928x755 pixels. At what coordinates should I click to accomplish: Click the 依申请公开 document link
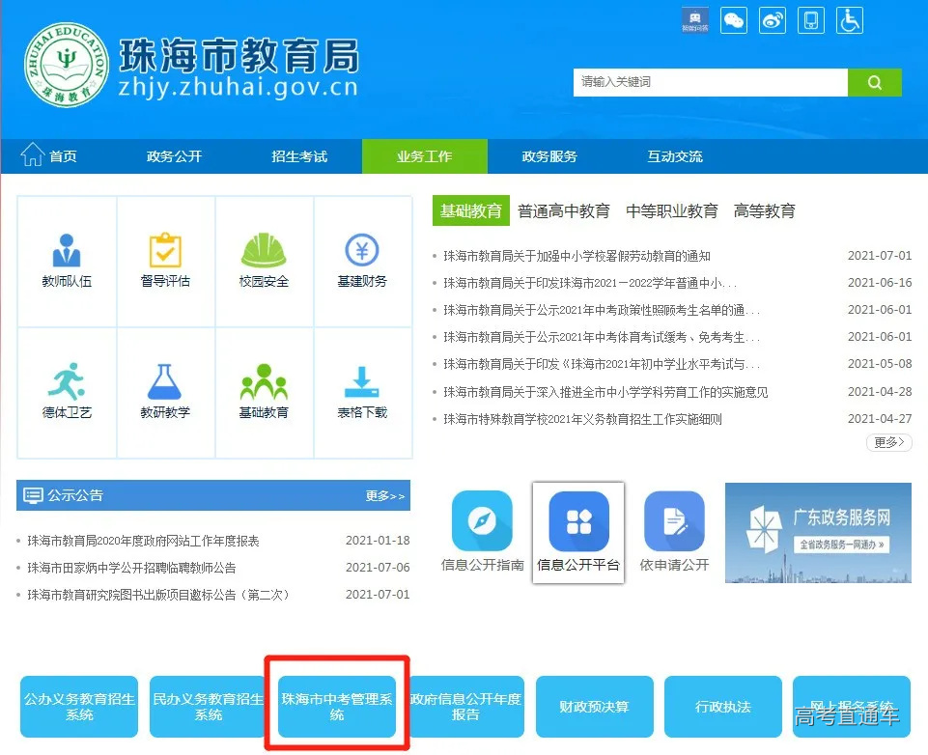[673, 521]
